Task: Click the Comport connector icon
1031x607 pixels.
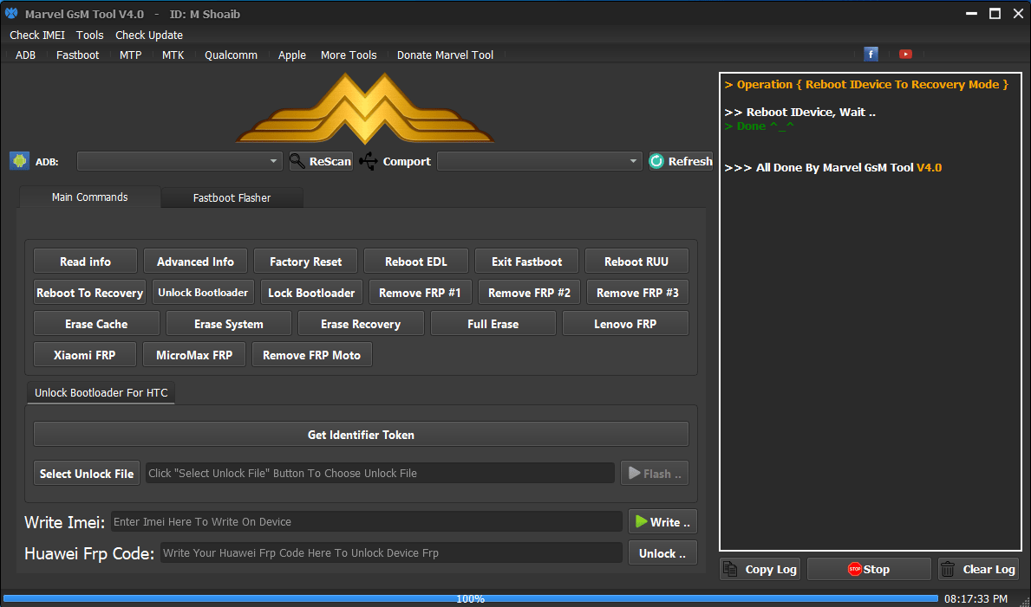Action: (x=368, y=160)
